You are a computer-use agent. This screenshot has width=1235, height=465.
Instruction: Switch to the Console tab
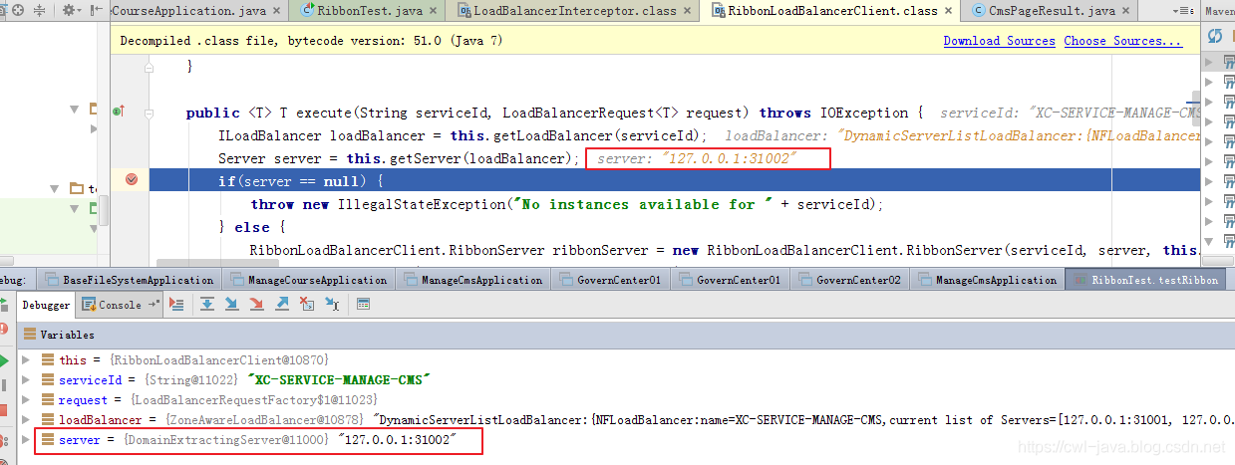coord(121,305)
